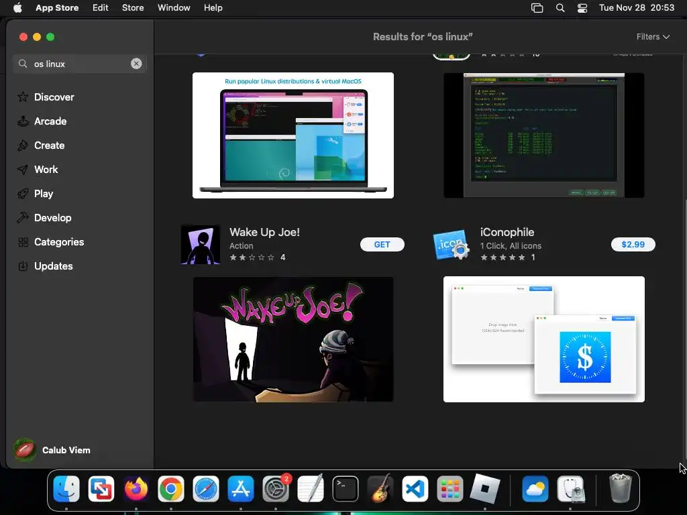This screenshot has height=515, width=687.
Task: Open the iConophile title link
Action: [507, 232]
